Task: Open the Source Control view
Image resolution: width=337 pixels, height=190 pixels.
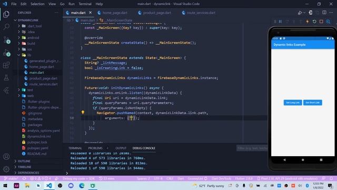Action: pos(6,40)
